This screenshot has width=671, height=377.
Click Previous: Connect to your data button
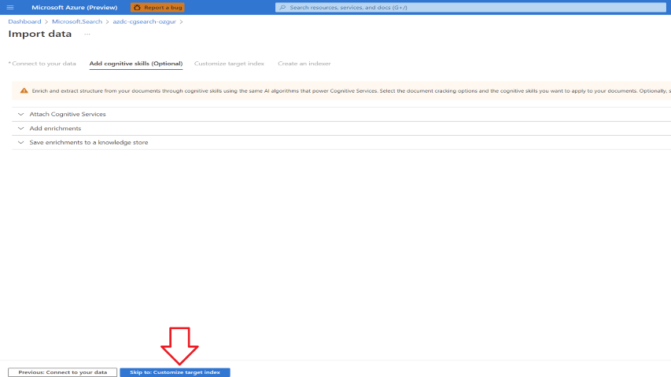pyautogui.click(x=62, y=372)
